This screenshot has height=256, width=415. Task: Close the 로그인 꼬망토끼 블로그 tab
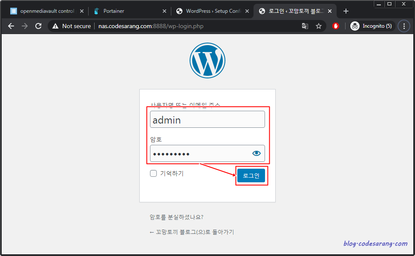point(330,11)
